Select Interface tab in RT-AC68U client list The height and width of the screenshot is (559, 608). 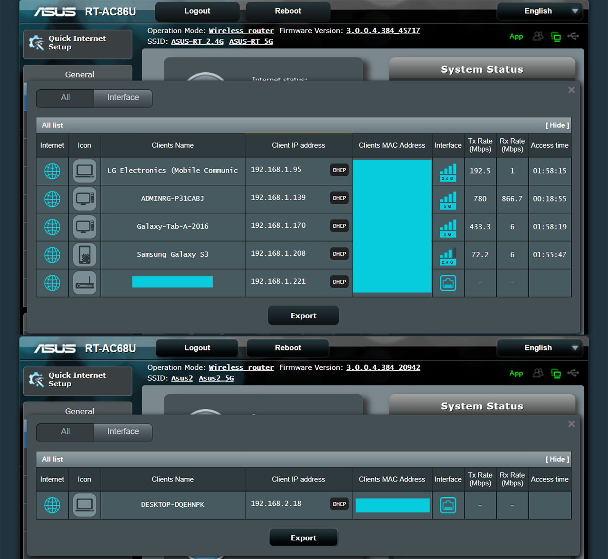tap(123, 432)
